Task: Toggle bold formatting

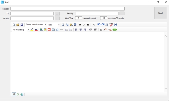Action: point(80,25)
